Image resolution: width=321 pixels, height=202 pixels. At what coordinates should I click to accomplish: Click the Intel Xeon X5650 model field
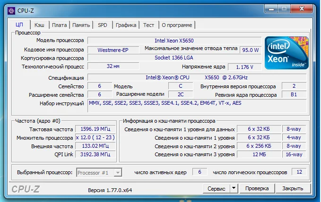[x=174, y=41]
